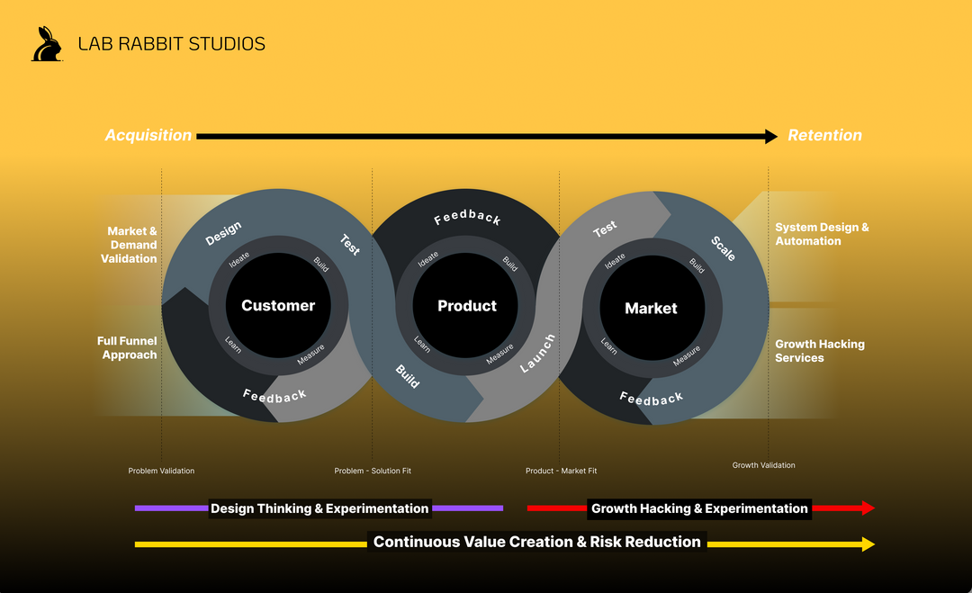Select the Product - Market Fit marker
This screenshot has height=593, width=972.
coord(561,471)
